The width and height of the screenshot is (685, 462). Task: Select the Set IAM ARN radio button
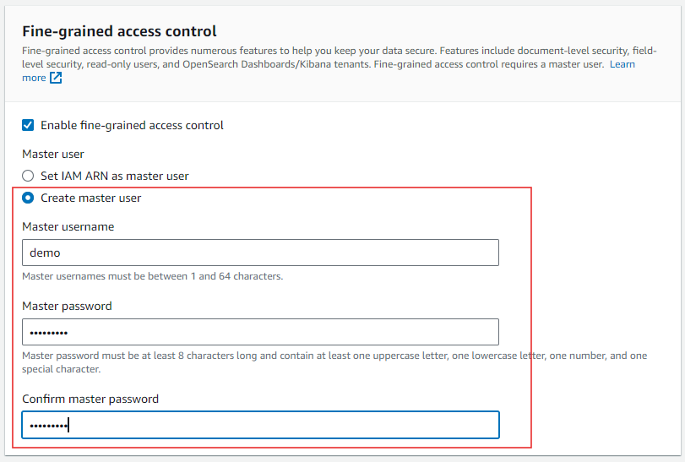[x=28, y=176]
